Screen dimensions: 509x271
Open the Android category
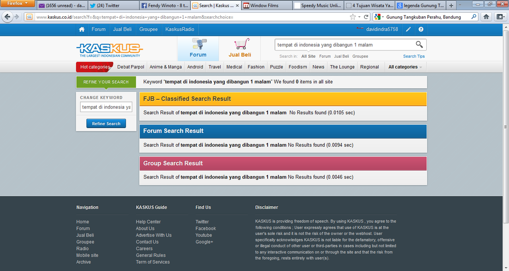click(195, 67)
